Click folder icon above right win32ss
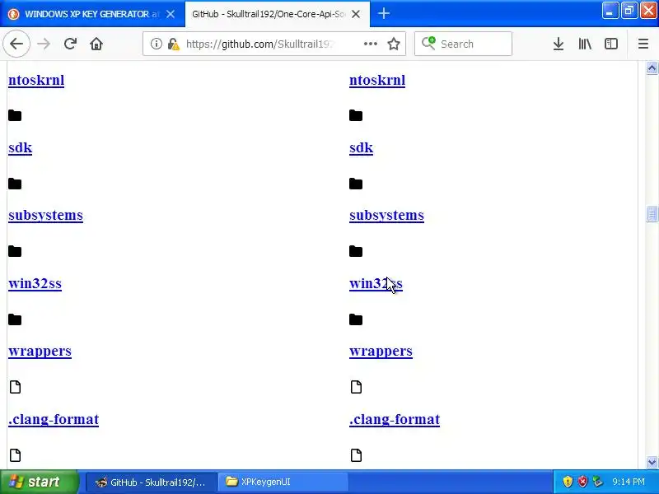This screenshot has height=494, width=659. tap(356, 252)
